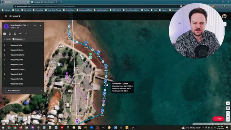231x130 pixels.
Task: Select Waypoint | Charlie in the list
Action: pos(23,55)
